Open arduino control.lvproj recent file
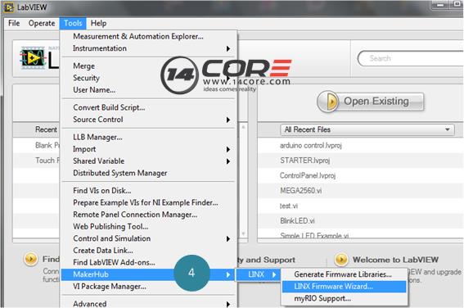The width and height of the screenshot is (464, 308). [x=310, y=146]
